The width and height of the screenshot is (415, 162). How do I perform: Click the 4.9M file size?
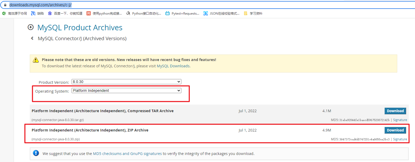pyautogui.click(x=327, y=130)
